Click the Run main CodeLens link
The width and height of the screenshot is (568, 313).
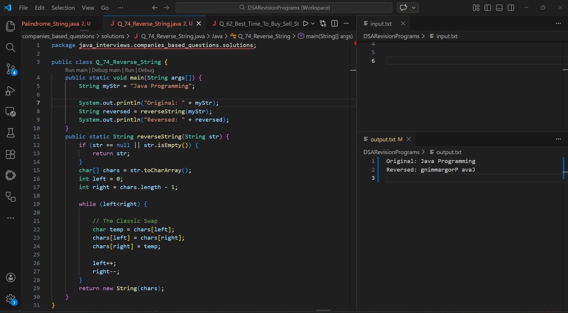click(76, 70)
